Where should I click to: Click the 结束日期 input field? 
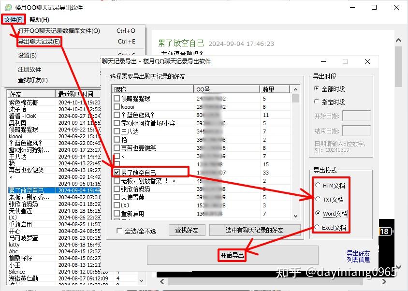pyautogui.click(x=356, y=131)
